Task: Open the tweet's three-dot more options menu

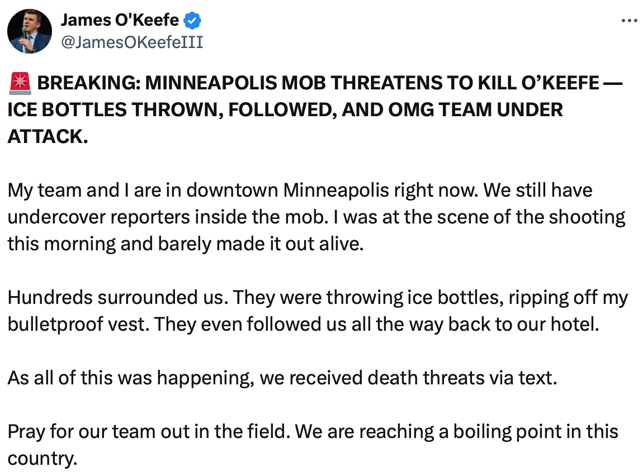Action: 630,21
